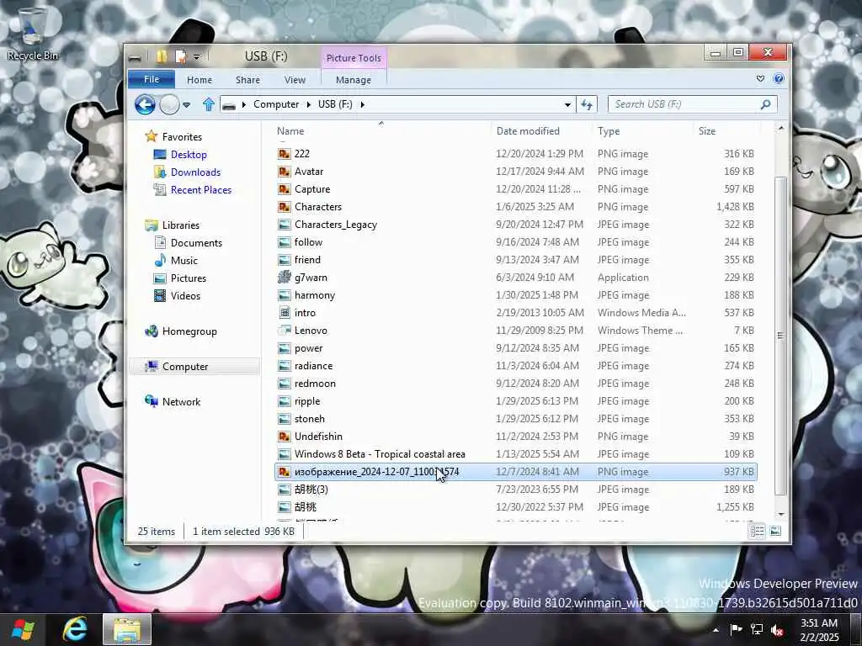The height and width of the screenshot is (646, 862).
Task: Open the Action Center flag tray icon
Action: point(736,629)
